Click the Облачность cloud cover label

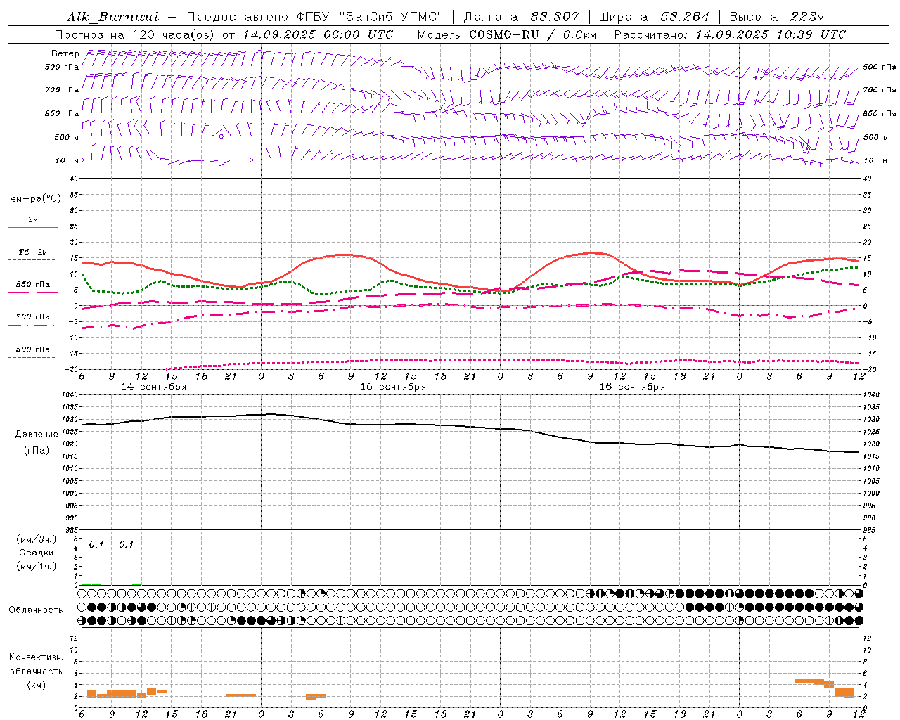coord(36,610)
